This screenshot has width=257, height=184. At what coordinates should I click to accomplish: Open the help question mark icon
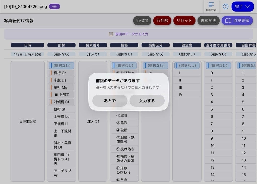[x=226, y=7]
